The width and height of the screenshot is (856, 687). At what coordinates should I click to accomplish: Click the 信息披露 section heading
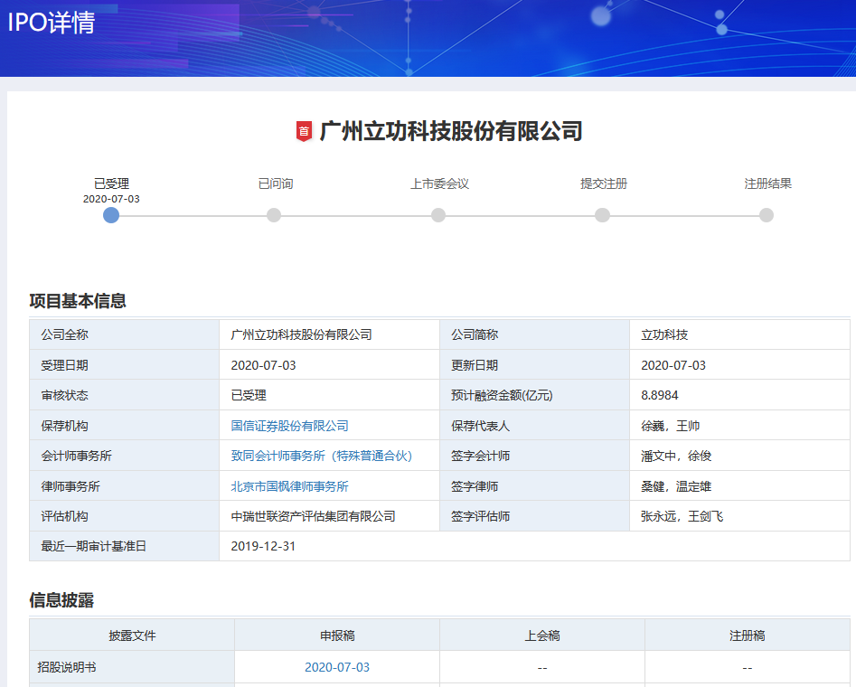61,600
